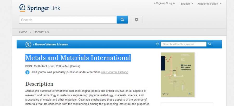Focus the main Search input field
The width and height of the screenshot is (234, 106).
(68, 20)
